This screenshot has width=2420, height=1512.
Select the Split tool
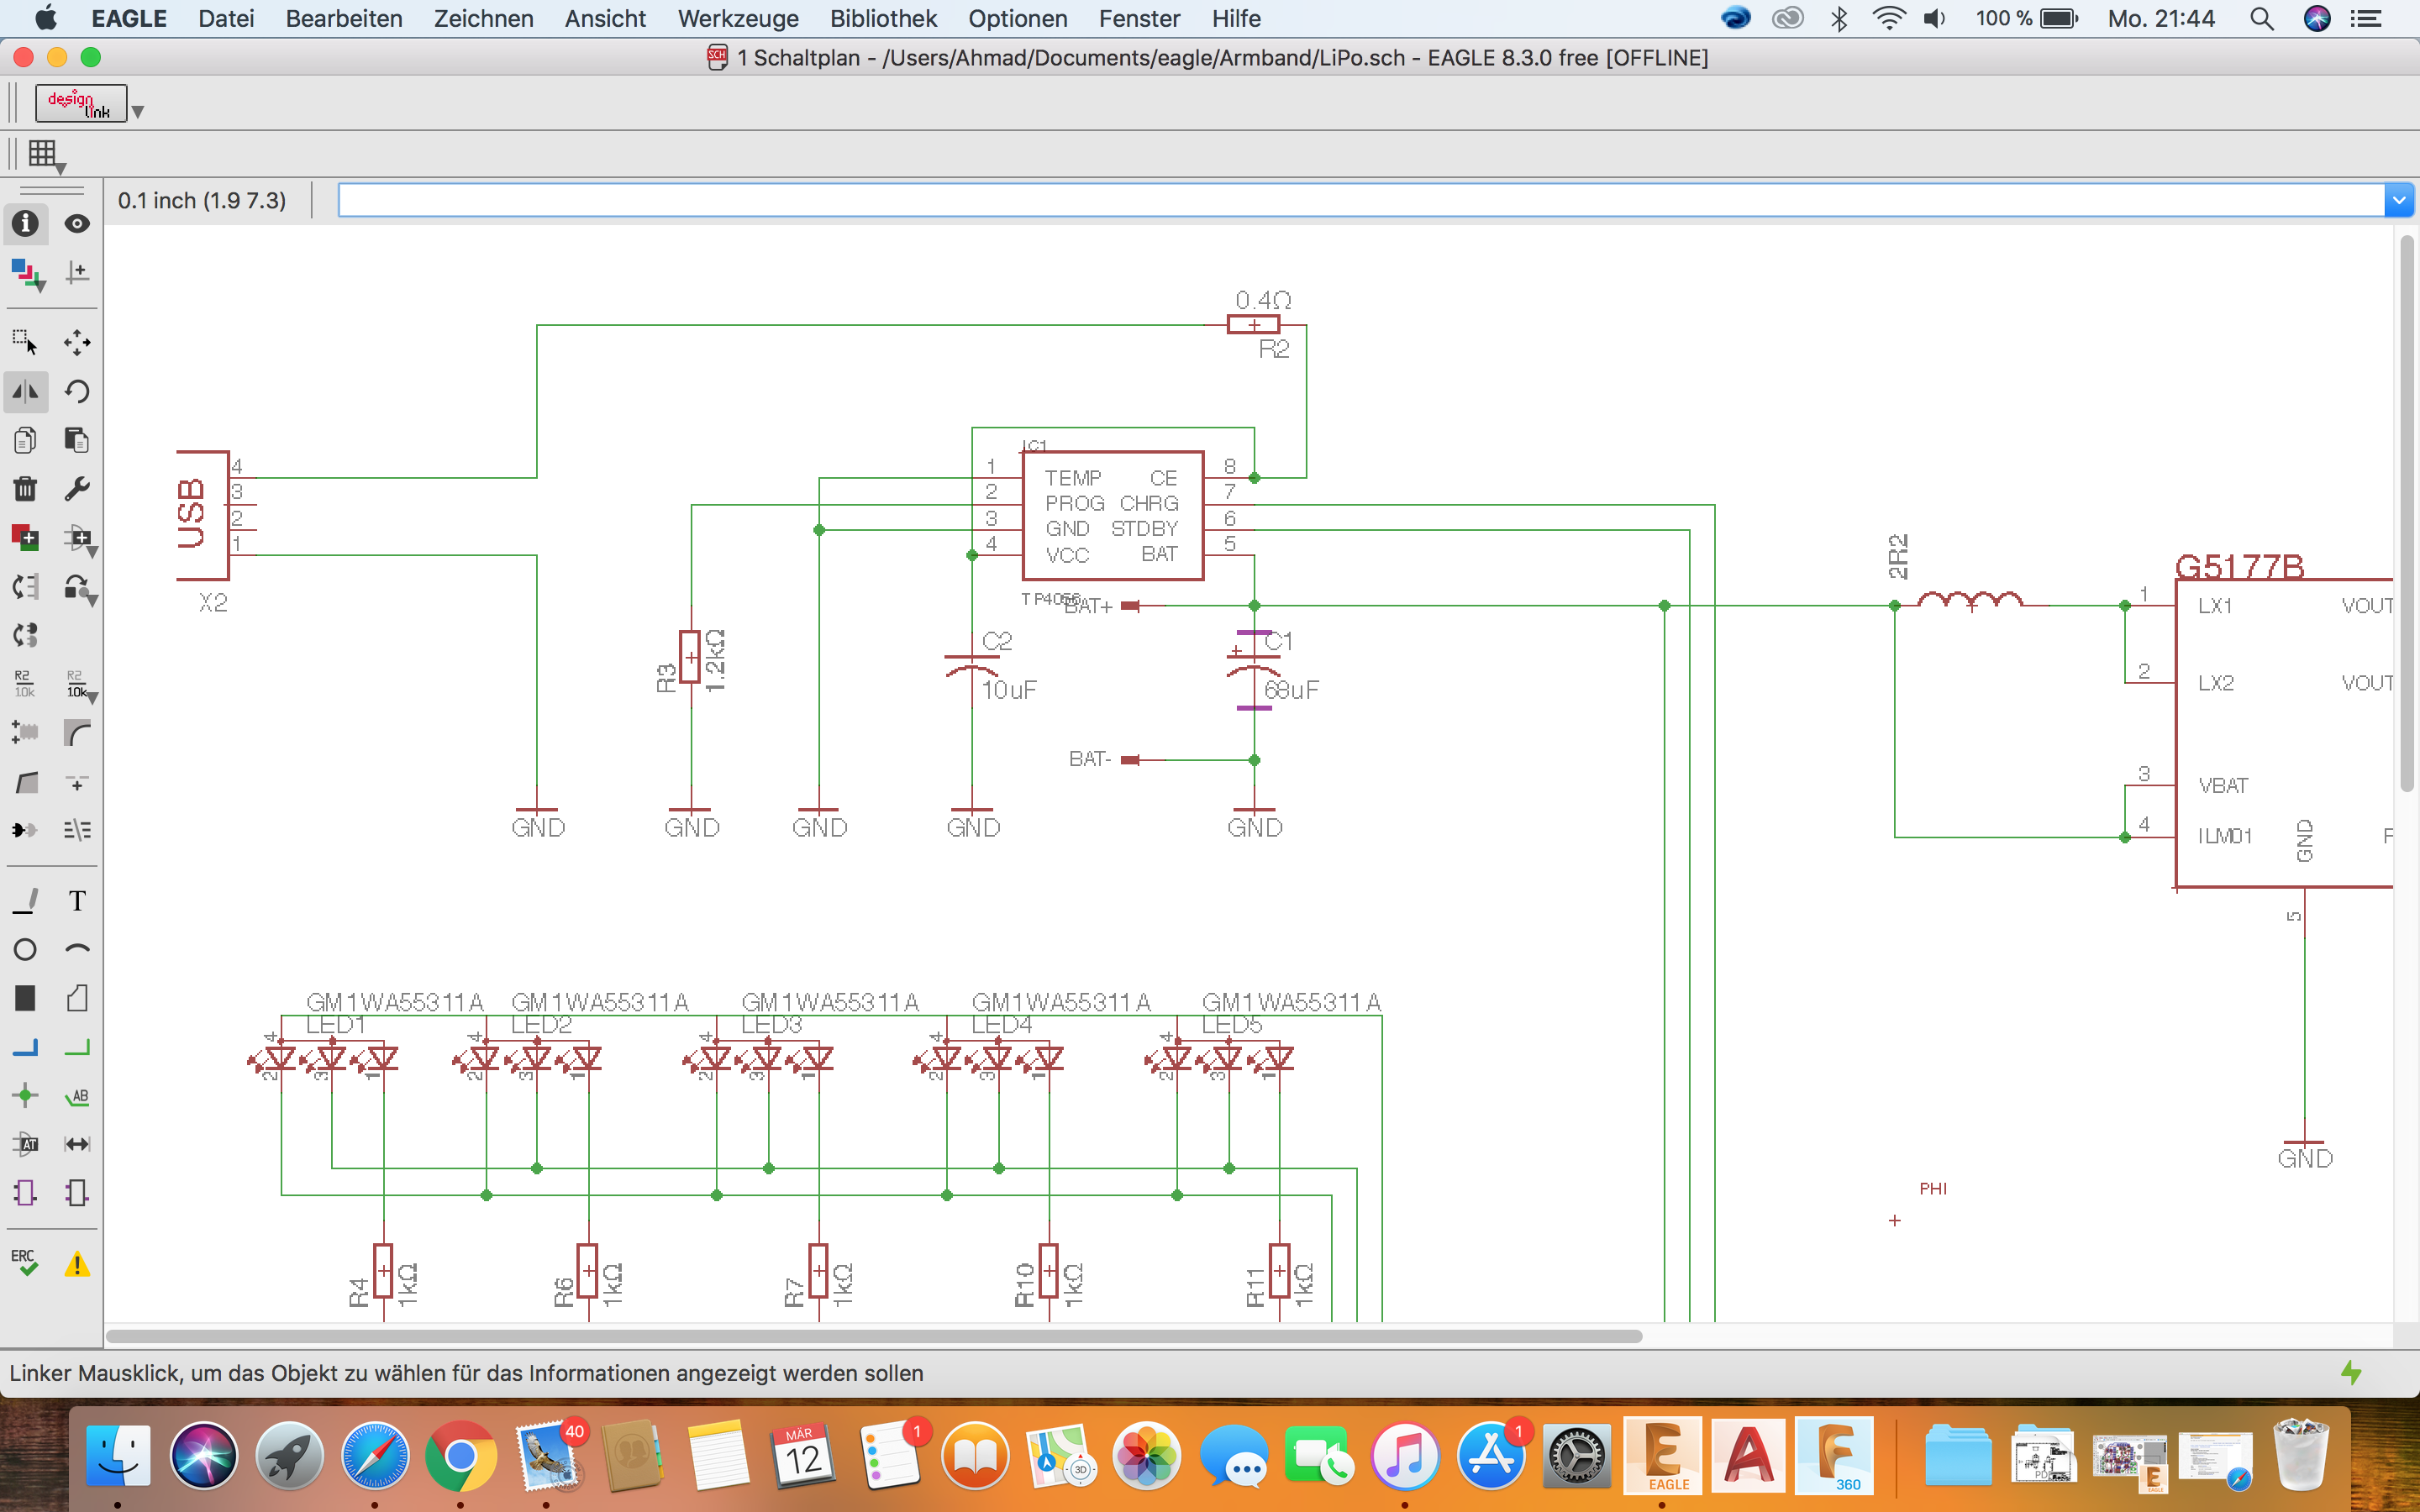click(26, 782)
